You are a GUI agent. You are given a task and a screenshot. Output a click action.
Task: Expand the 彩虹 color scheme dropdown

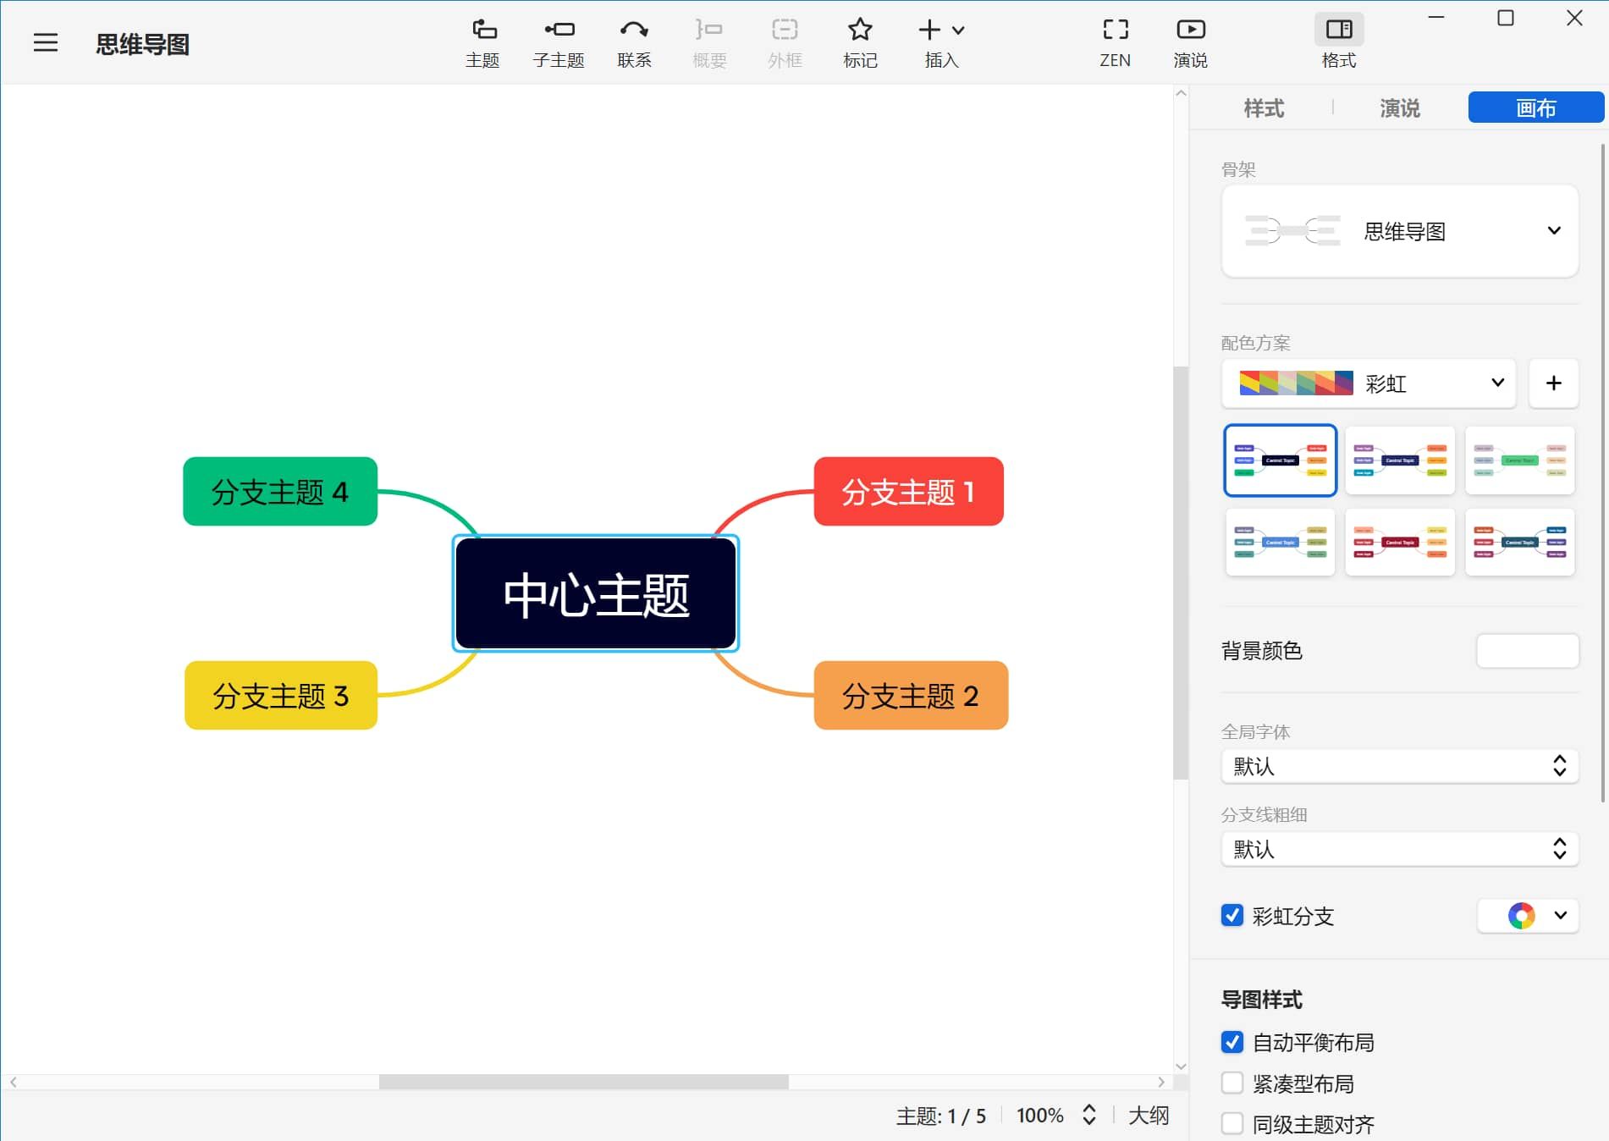1496,383
